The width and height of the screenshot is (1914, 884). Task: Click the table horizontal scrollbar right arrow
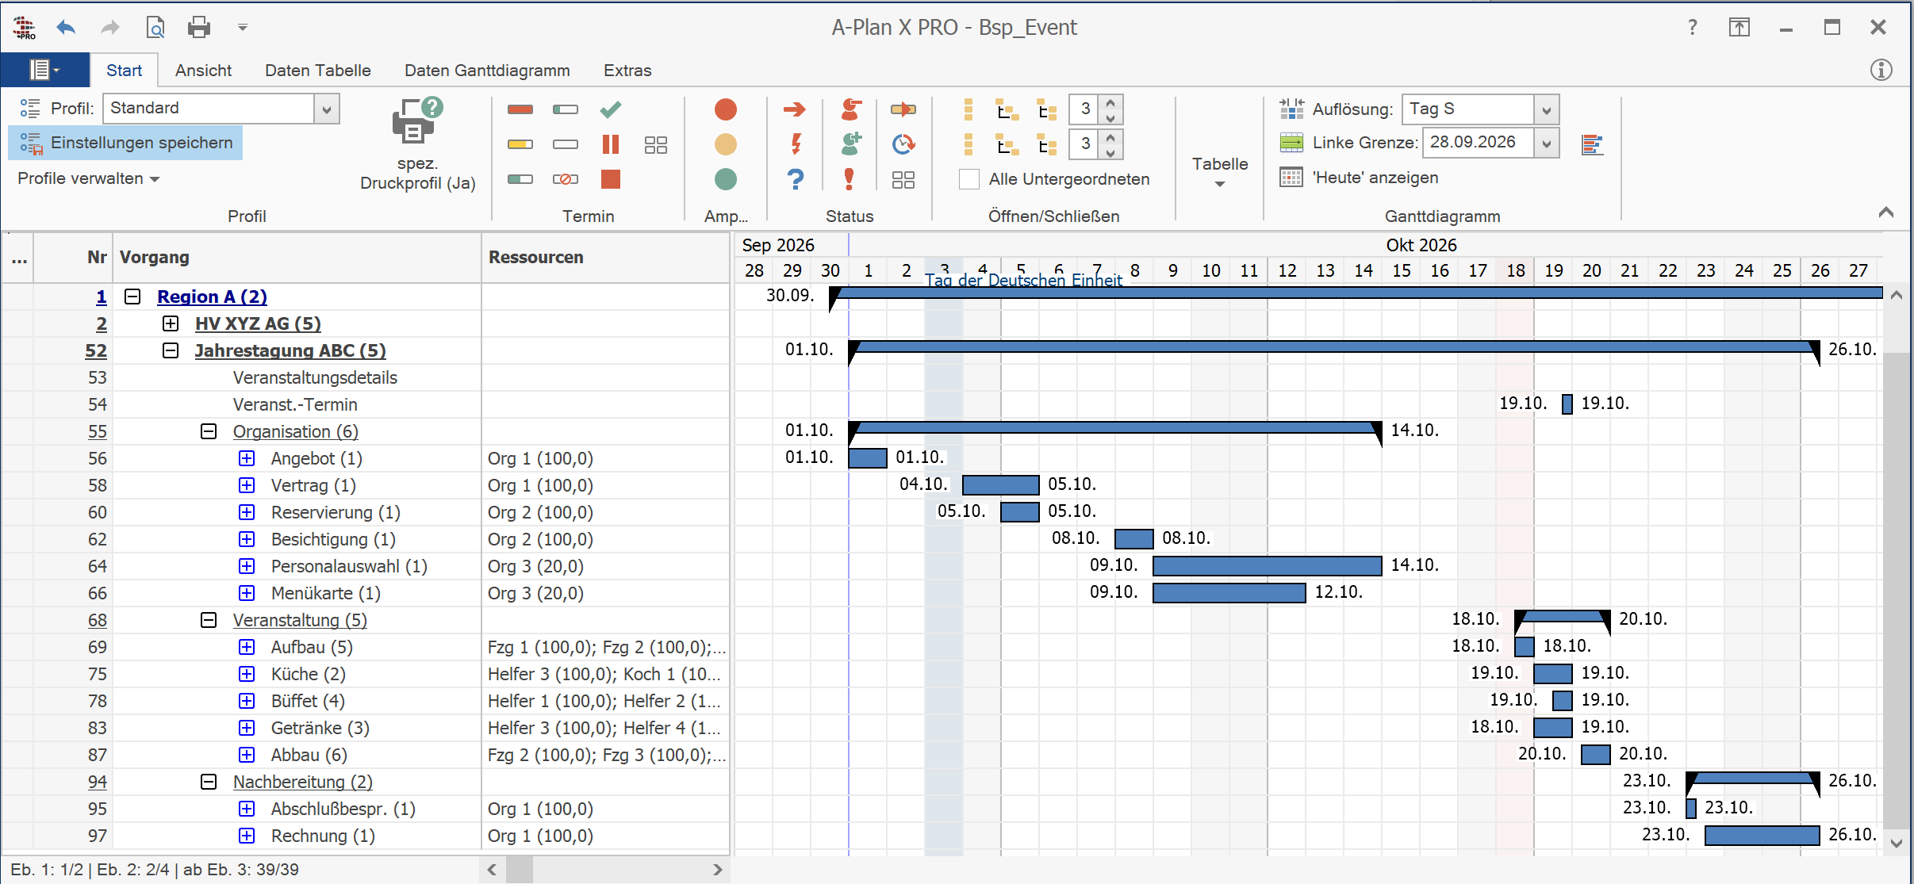tap(717, 870)
